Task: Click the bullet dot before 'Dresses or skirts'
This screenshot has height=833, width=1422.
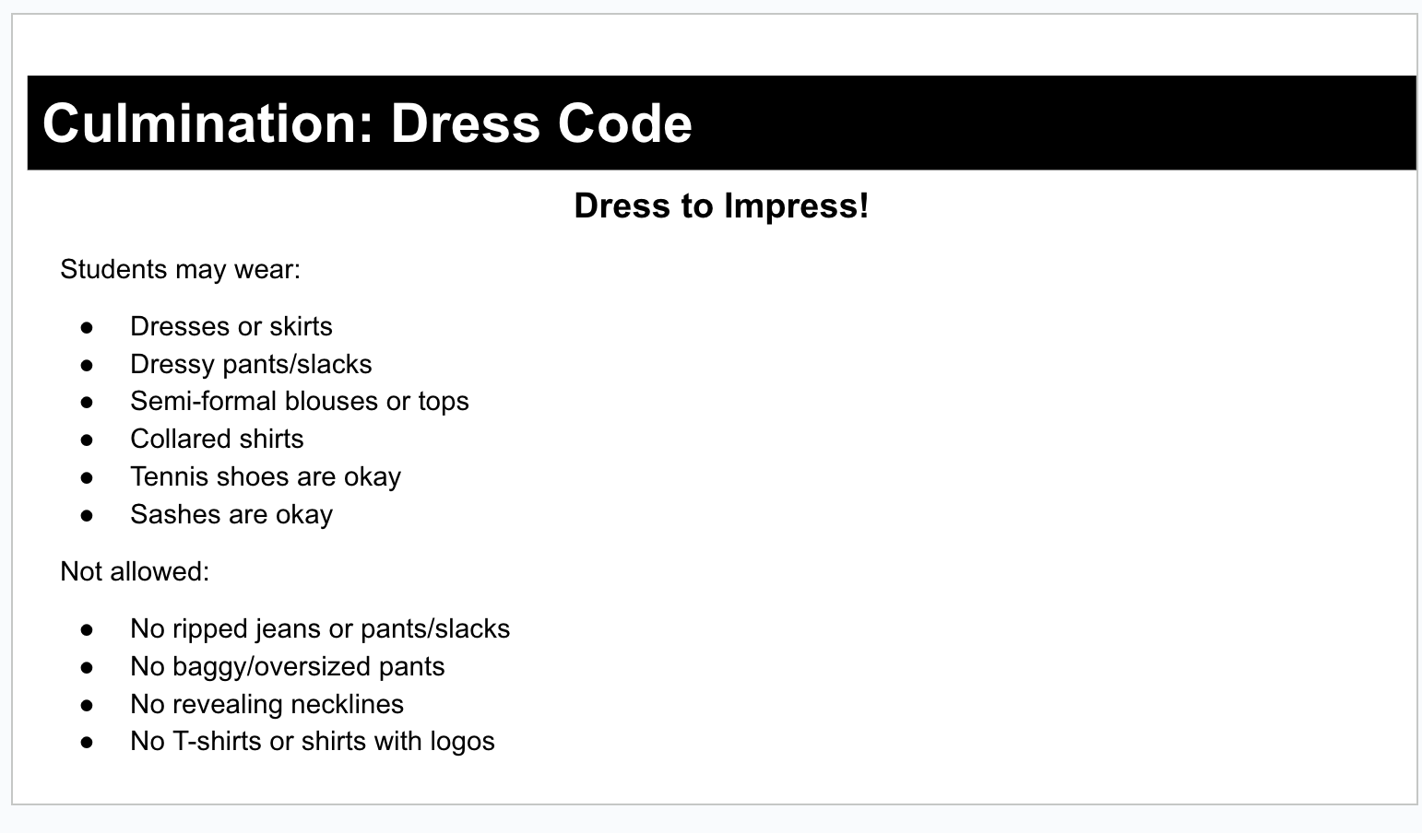Action: coord(88,327)
